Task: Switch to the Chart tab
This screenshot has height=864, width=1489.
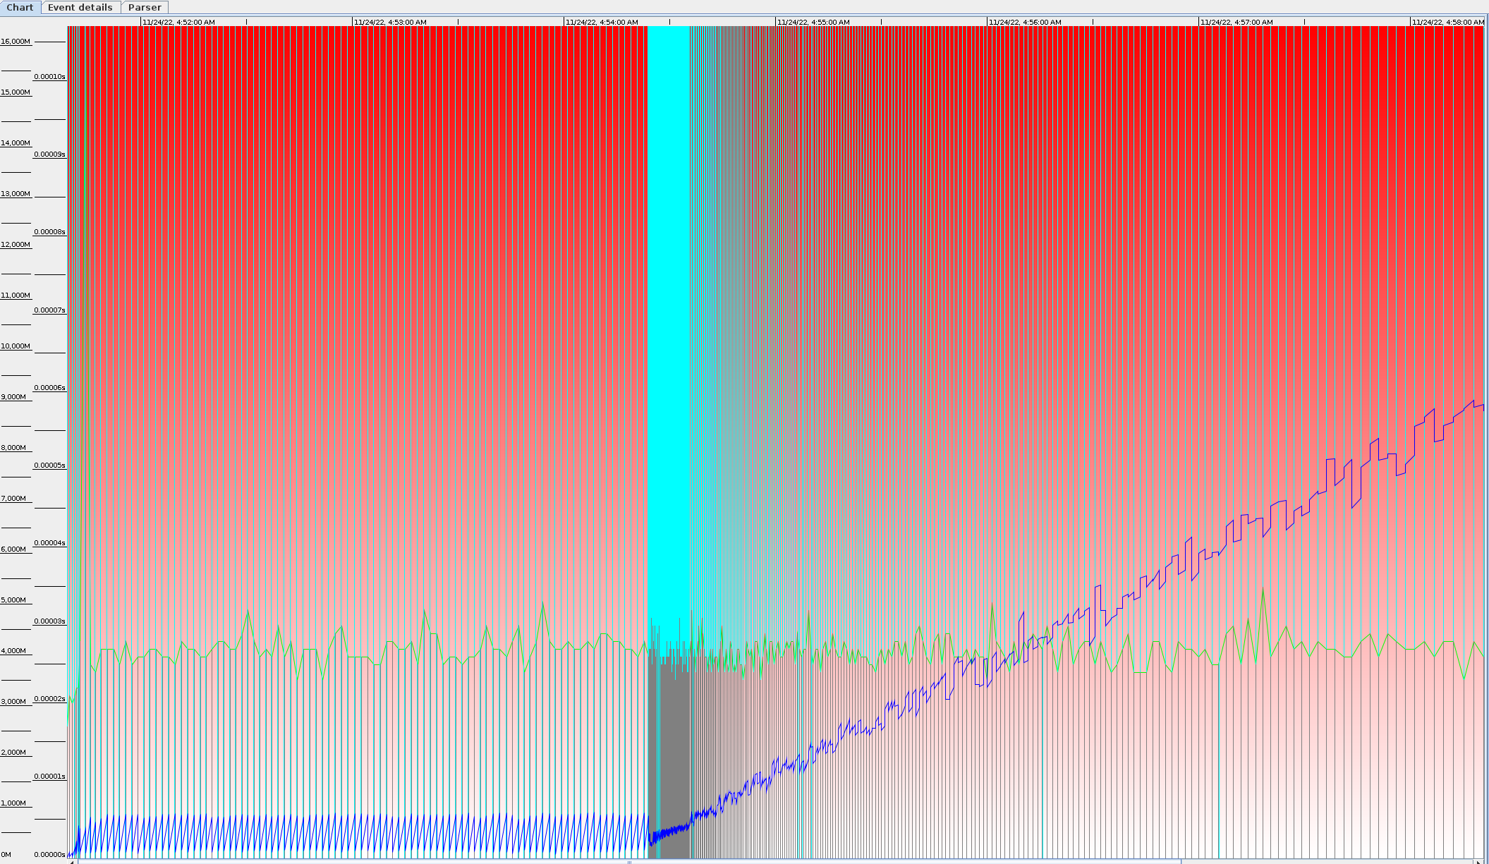Action: [x=20, y=7]
